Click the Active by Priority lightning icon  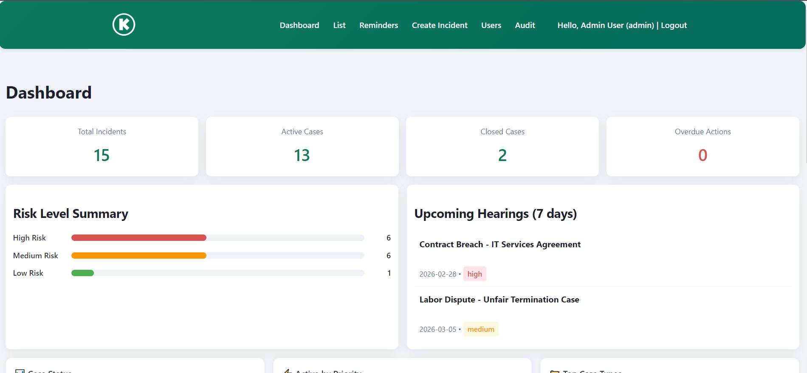[x=288, y=371]
